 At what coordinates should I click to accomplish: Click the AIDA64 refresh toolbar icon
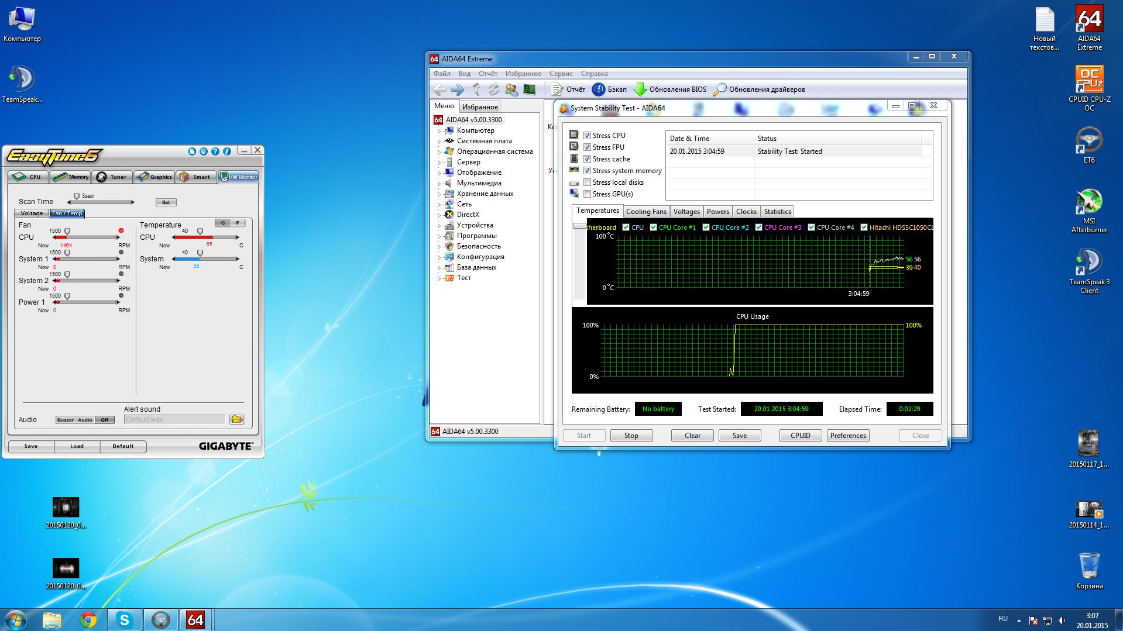(x=494, y=89)
